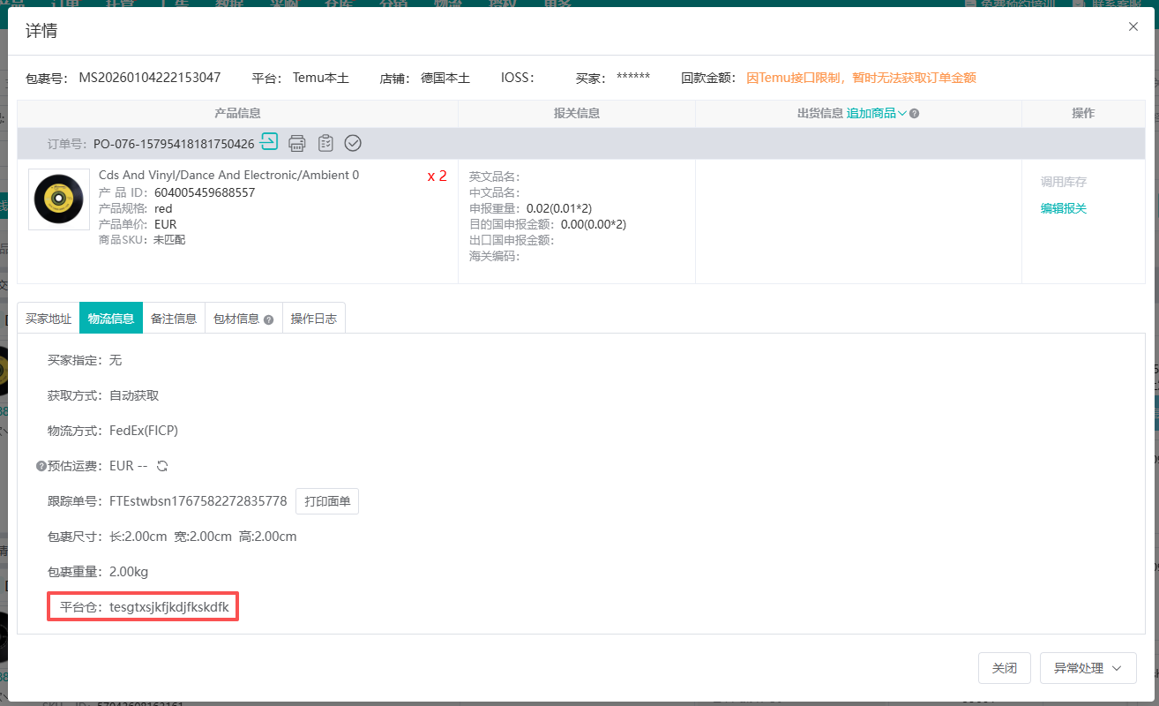Screen dimensions: 1159x706
Task: Click the order jump icon after the order number
Action: tap(269, 142)
